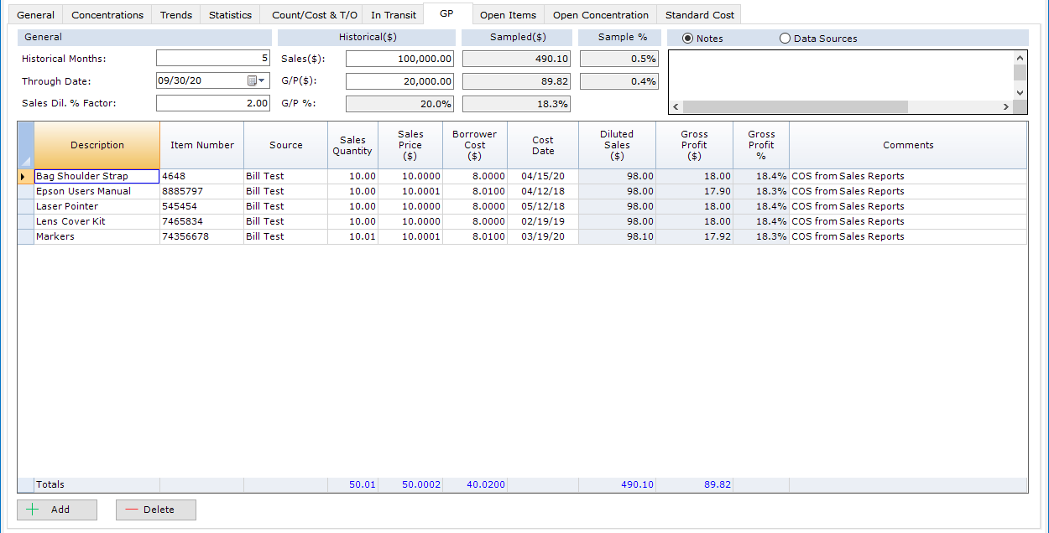Click the record selector arrow beside Bag Shoulder Strap

tap(24, 176)
